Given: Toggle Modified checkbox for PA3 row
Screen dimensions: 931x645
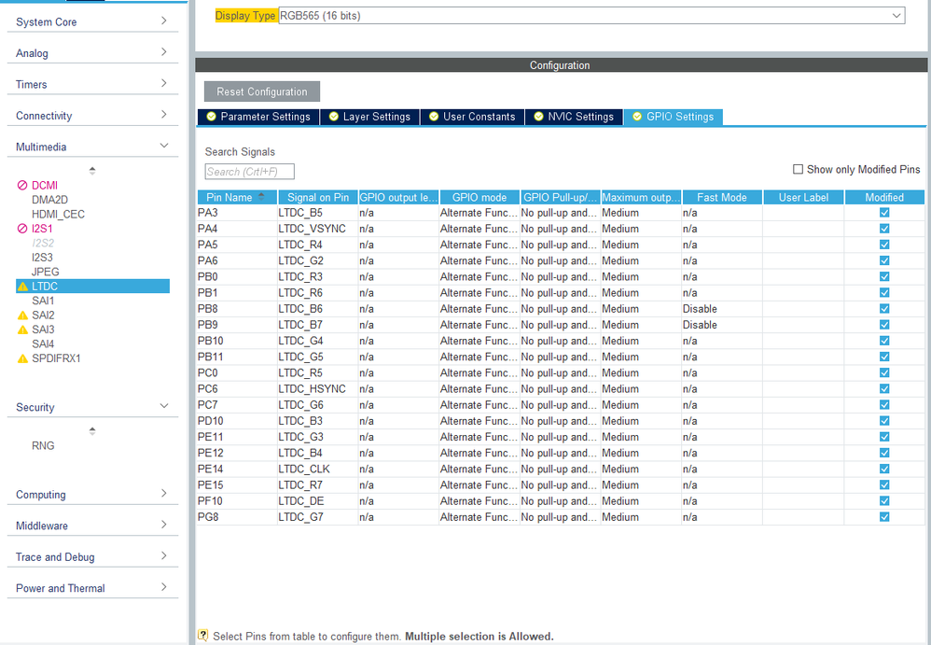Looking at the screenshot, I should [x=884, y=213].
